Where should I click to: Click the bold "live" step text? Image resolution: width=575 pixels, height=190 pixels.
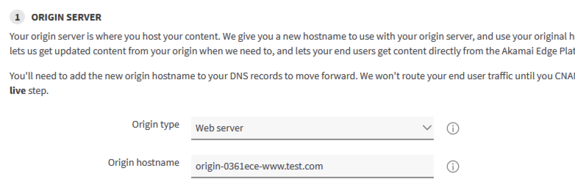click(x=17, y=91)
